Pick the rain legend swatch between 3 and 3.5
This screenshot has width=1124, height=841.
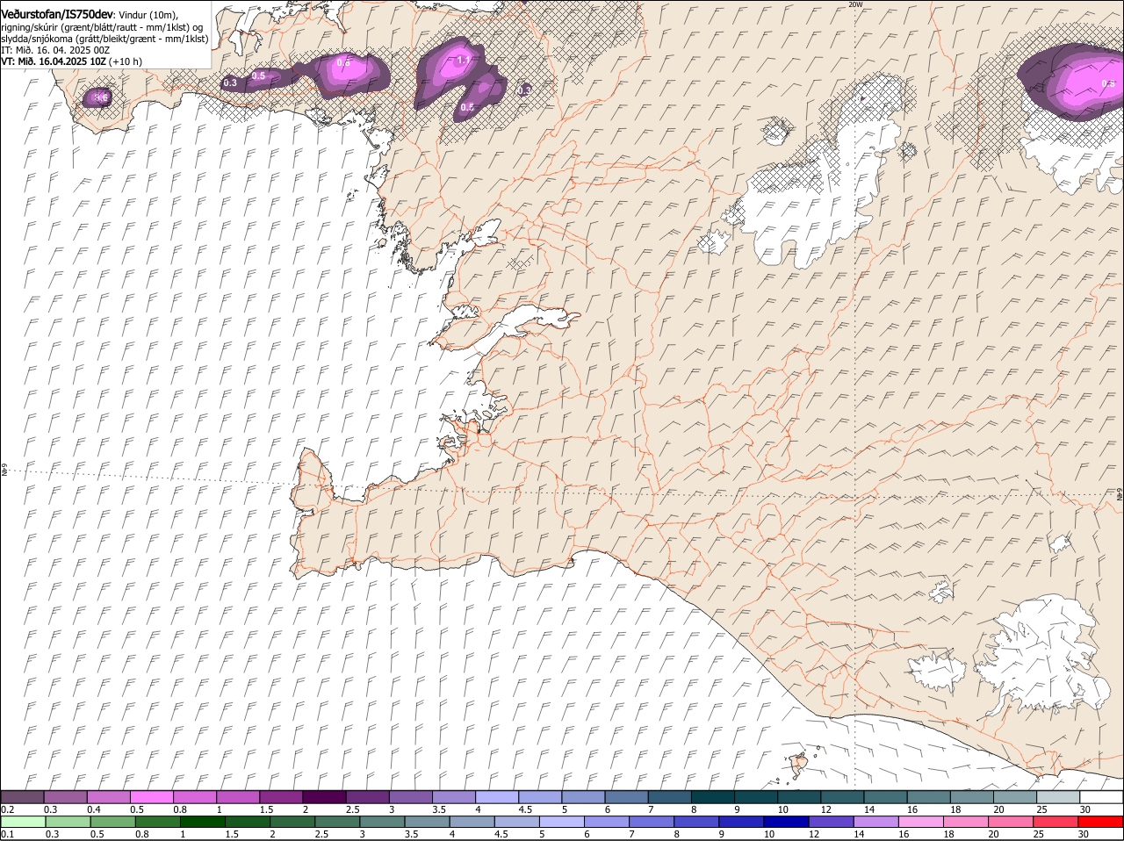(382, 822)
